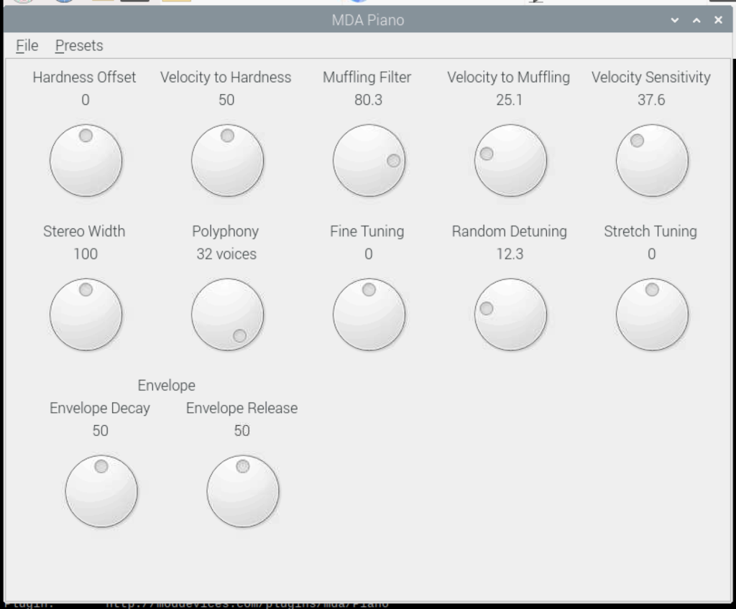736x609 pixels.
Task: Click the Envelope Decay label
Action: (100, 408)
